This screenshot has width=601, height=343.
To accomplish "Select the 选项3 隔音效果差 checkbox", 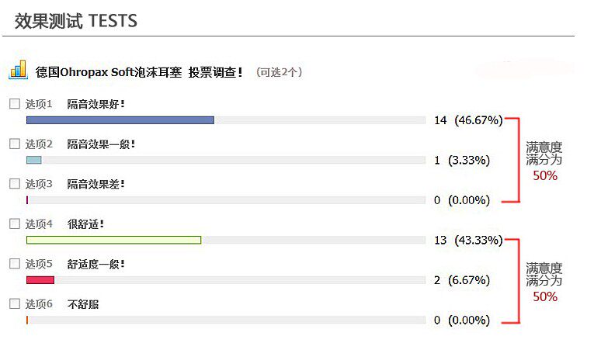I will point(15,184).
